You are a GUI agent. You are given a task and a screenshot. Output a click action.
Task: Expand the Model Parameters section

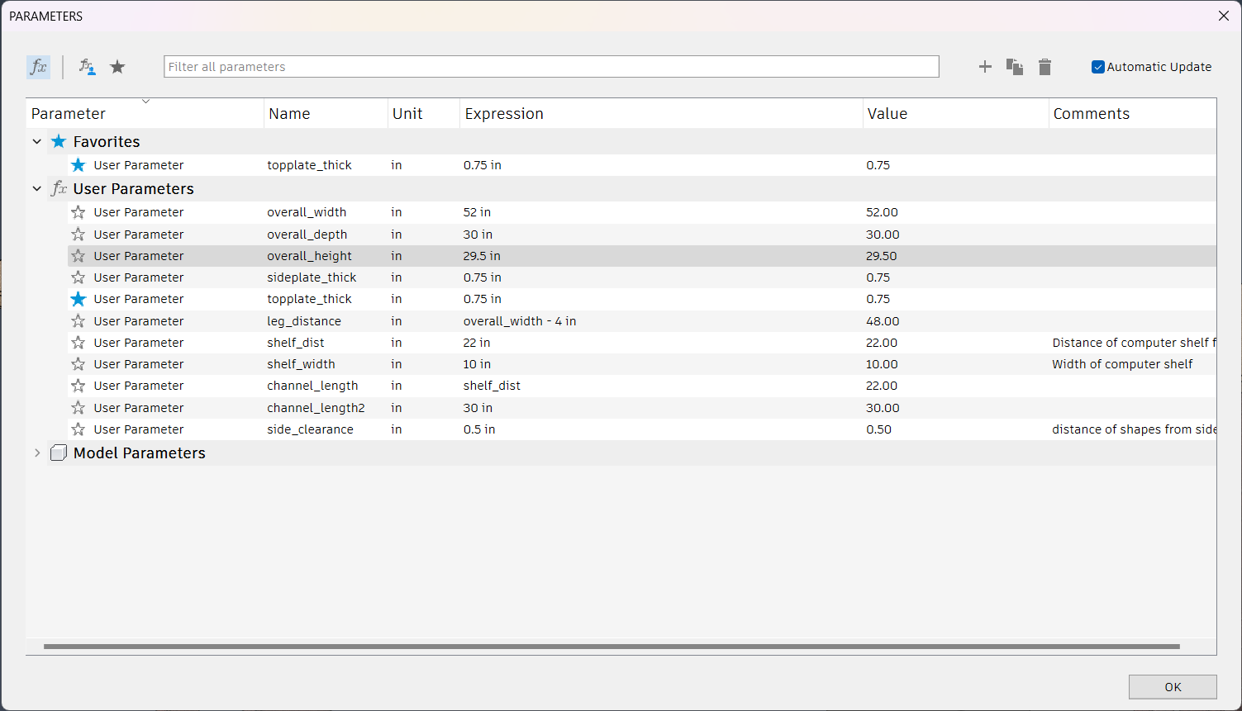click(36, 453)
